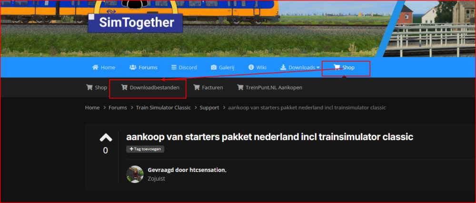Click the Wiki info circle icon
The image size is (476, 203).
pos(251,67)
